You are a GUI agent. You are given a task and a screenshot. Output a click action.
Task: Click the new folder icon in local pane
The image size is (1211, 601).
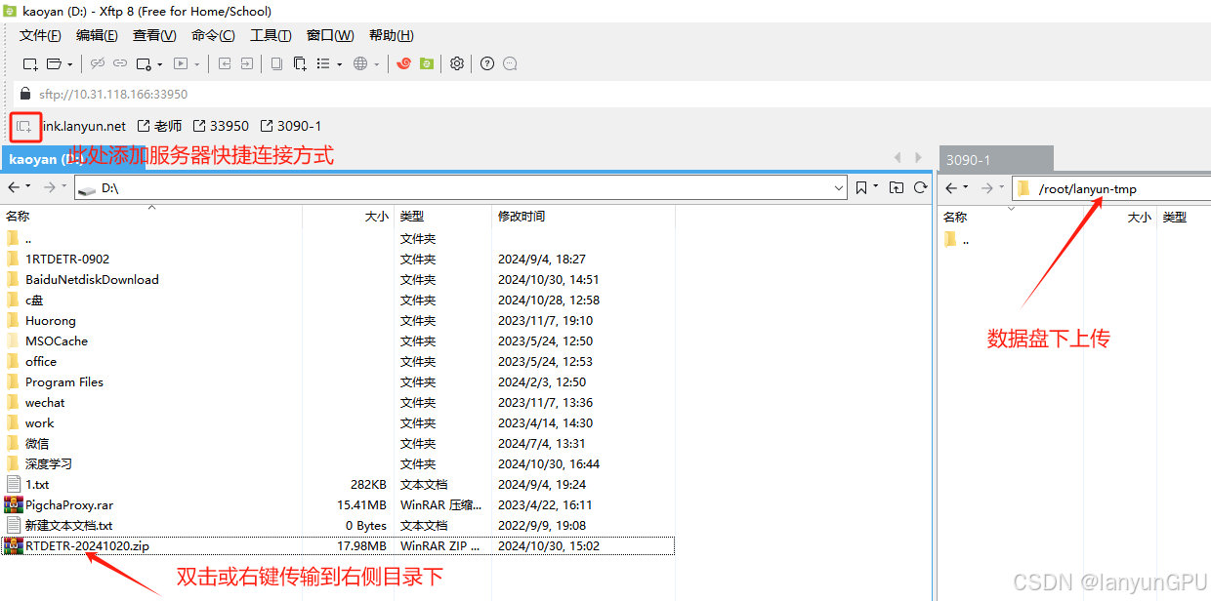click(897, 187)
